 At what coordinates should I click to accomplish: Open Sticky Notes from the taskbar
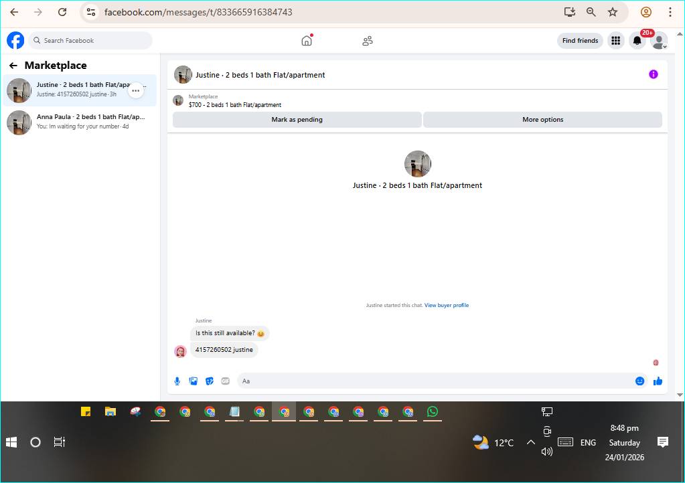point(86,411)
